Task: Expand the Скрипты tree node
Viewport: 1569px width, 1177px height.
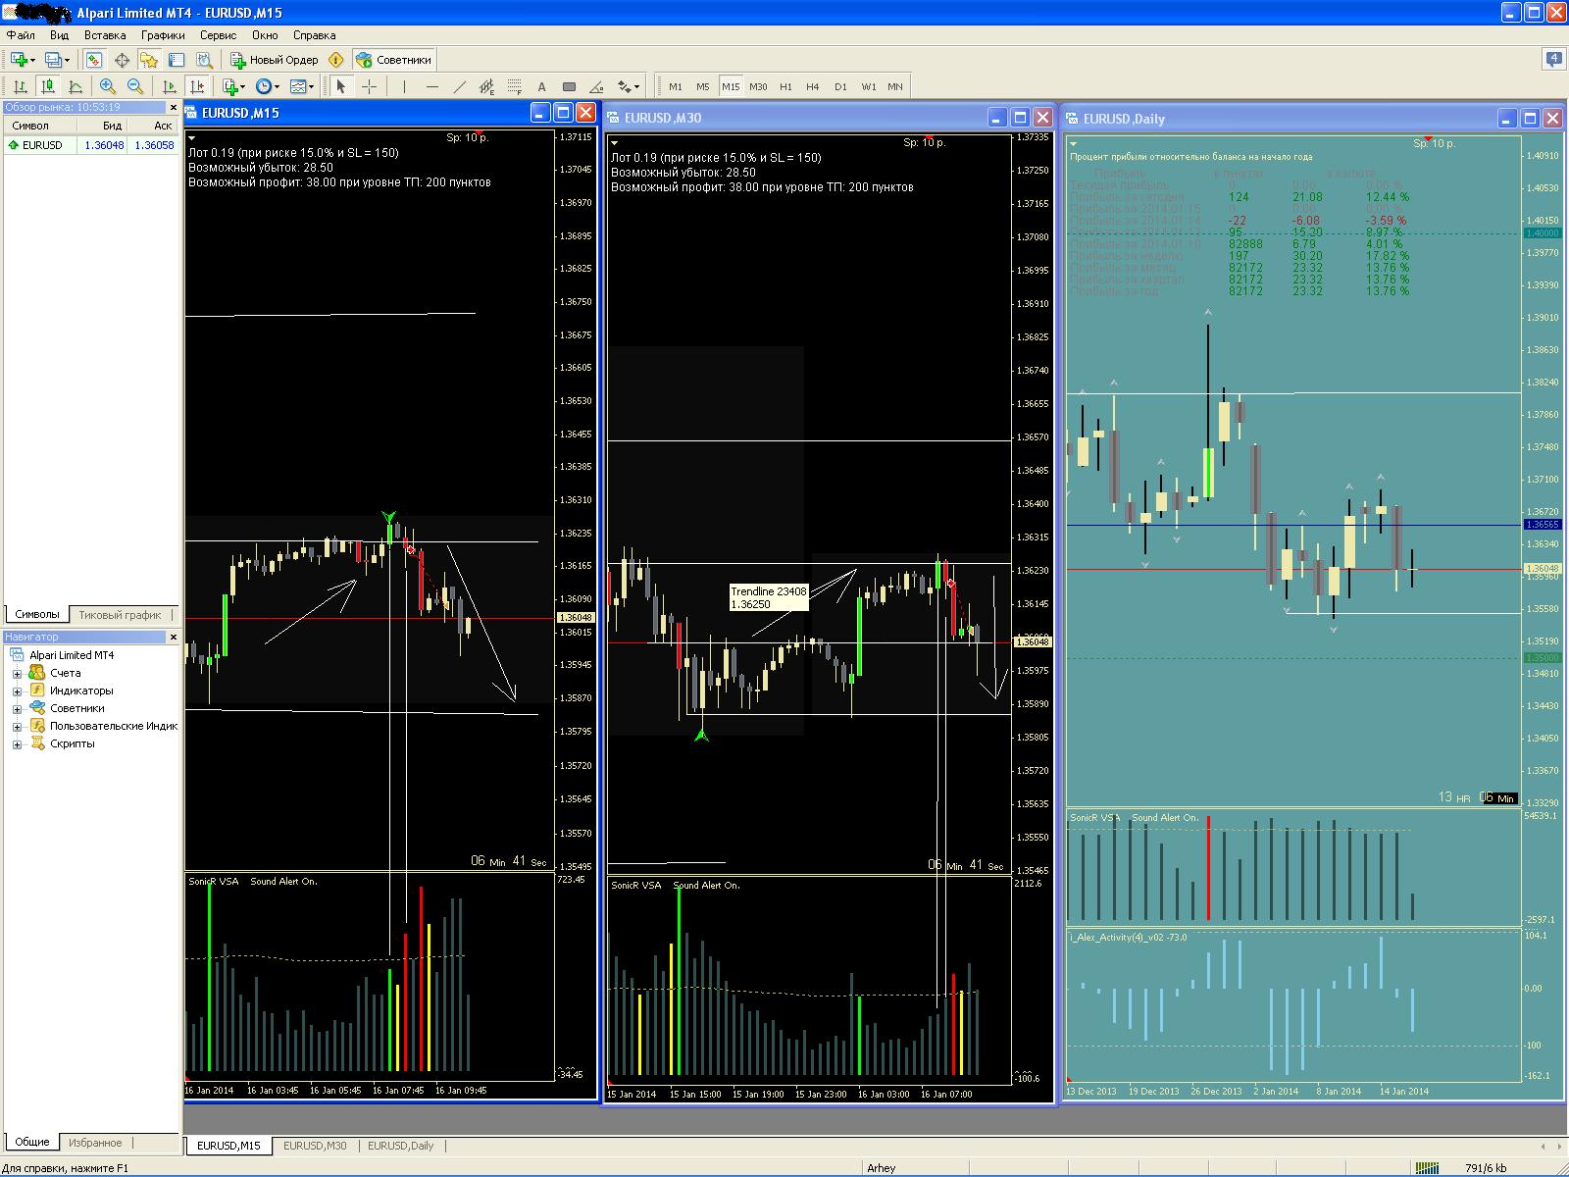Action: click(17, 744)
